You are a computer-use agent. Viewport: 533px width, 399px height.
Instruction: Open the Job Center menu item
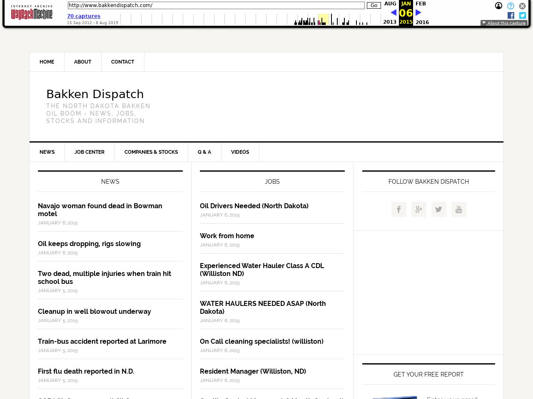[x=90, y=152]
